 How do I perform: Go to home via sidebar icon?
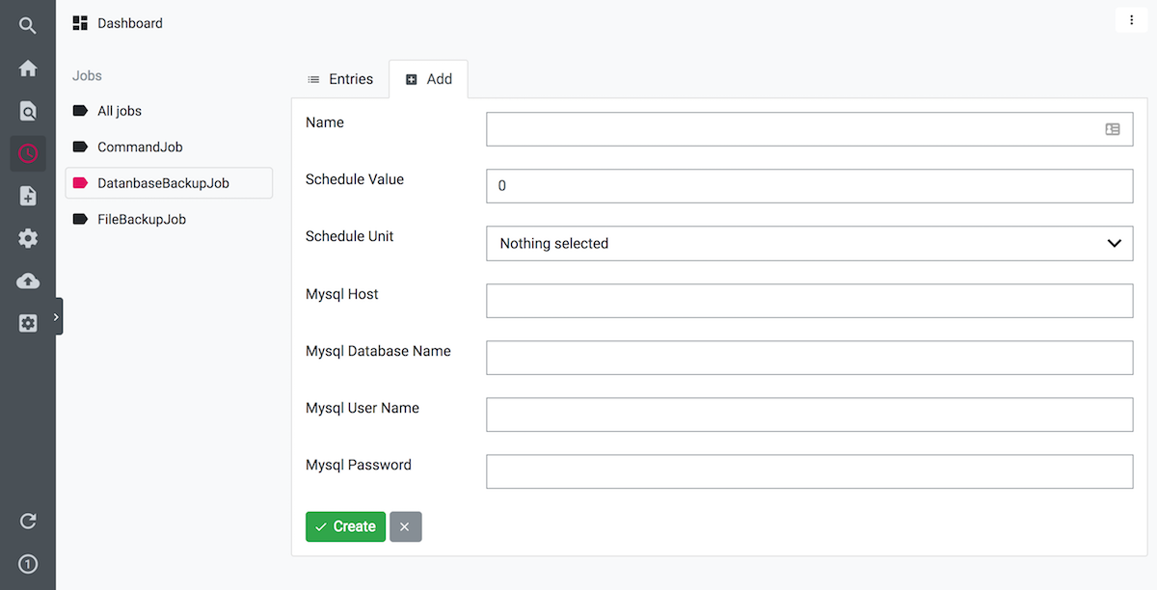click(28, 68)
